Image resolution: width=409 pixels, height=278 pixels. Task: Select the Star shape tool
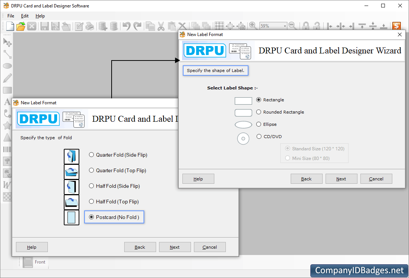point(7,126)
